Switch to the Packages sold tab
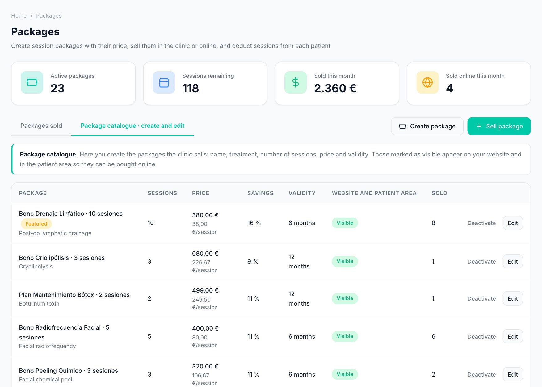 [41, 126]
